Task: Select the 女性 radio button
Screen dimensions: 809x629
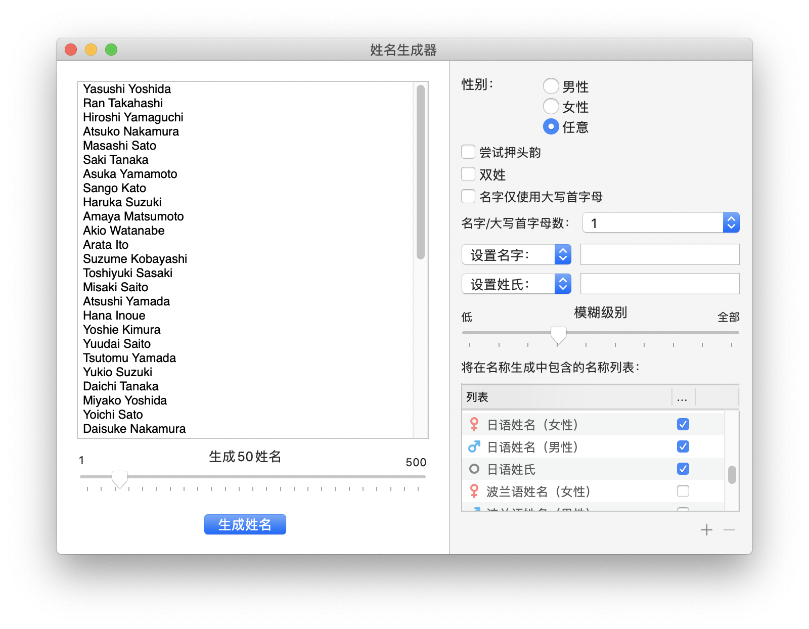Action: click(551, 106)
